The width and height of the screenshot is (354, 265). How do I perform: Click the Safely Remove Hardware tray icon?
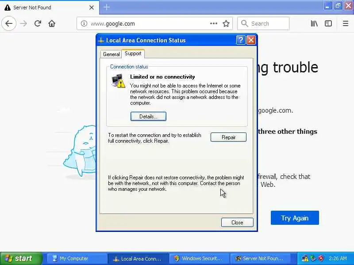(x=313, y=258)
